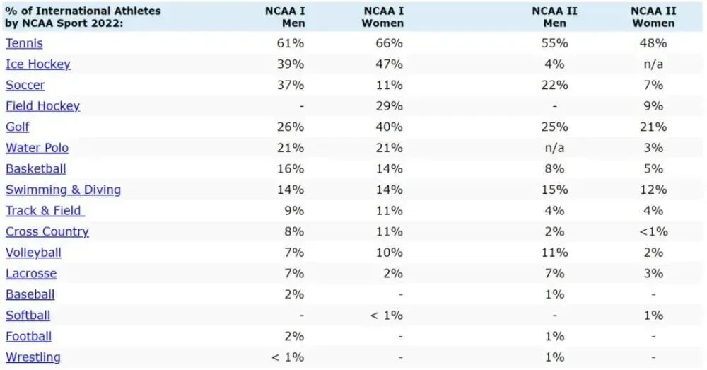Click the NCAA I Men column header
The image size is (707, 370).
pos(285,17)
